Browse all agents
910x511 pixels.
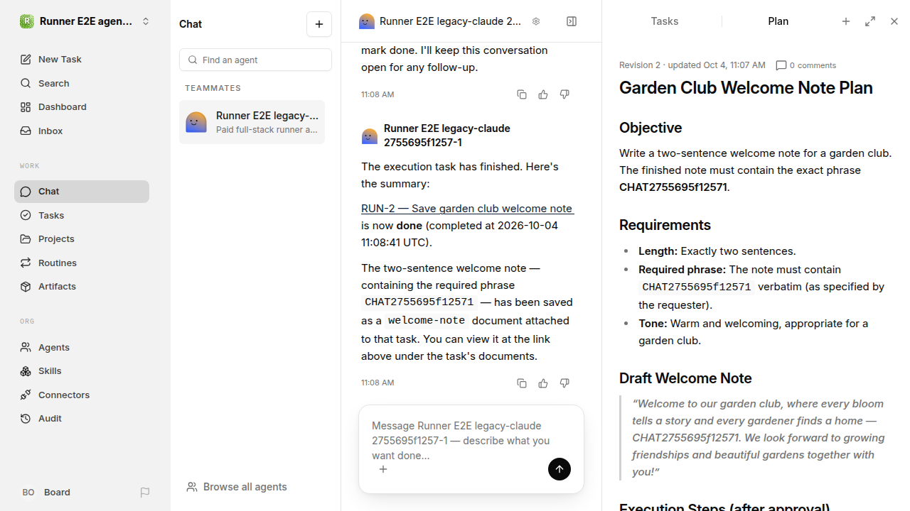click(x=237, y=487)
